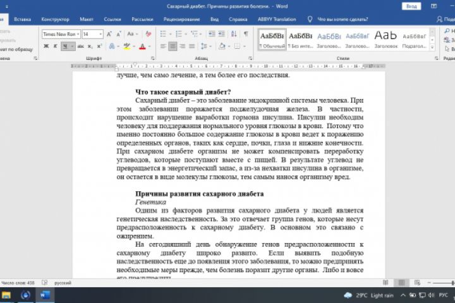The height and width of the screenshot is (303, 455).
Task: Open the Рассылки tab
Action: pyautogui.click(x=142, y=20)
